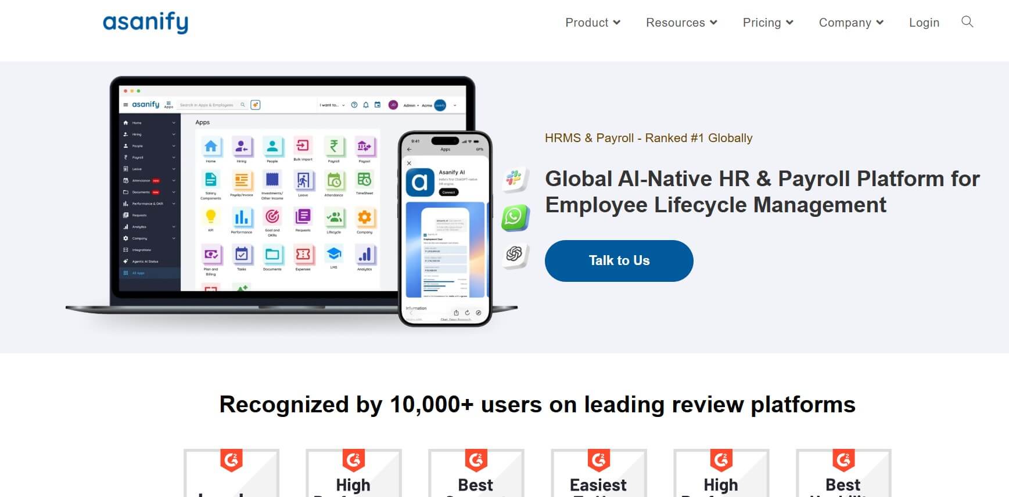Viewport: 1009px width, 497px height.
Task: Click the help question mark icon in mockup
Action: 354,105
